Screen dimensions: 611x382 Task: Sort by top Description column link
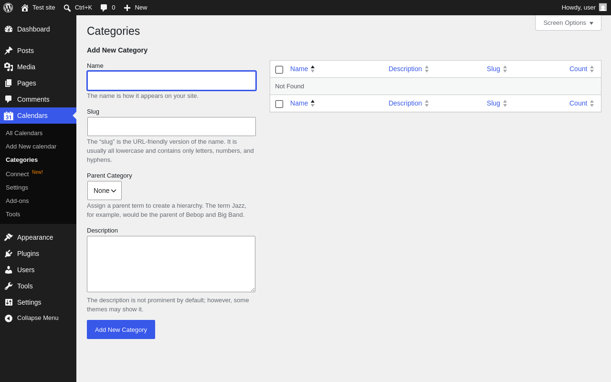pyautogui.click(x=405, y=69)
